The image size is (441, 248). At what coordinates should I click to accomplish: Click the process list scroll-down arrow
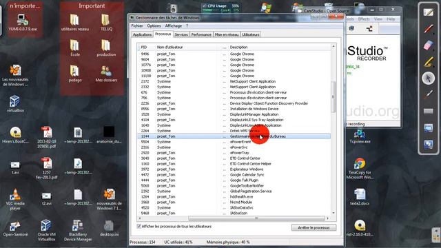point(334,213)
